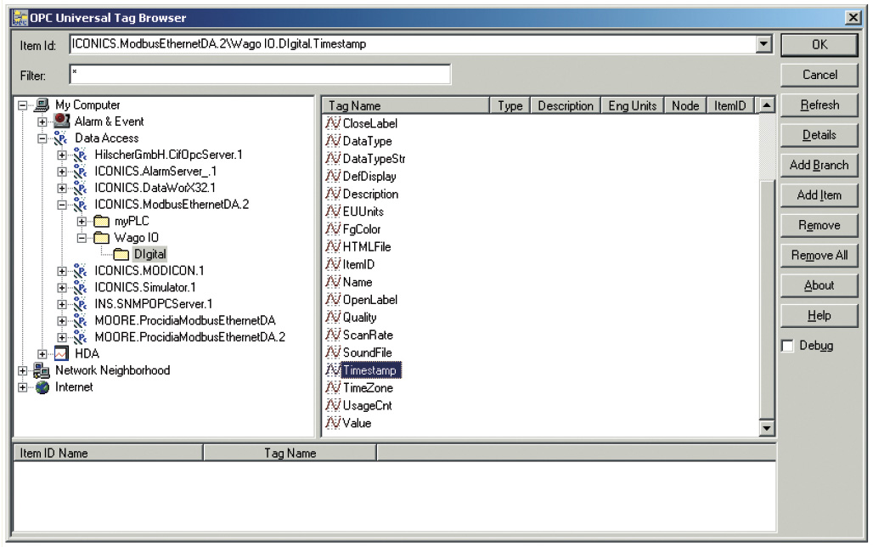Image resolution: width=873 pixels, height=547 pixels.
Task: Select the UsageCnt tag
Action: pyautogui.click(x=368, y=405)
